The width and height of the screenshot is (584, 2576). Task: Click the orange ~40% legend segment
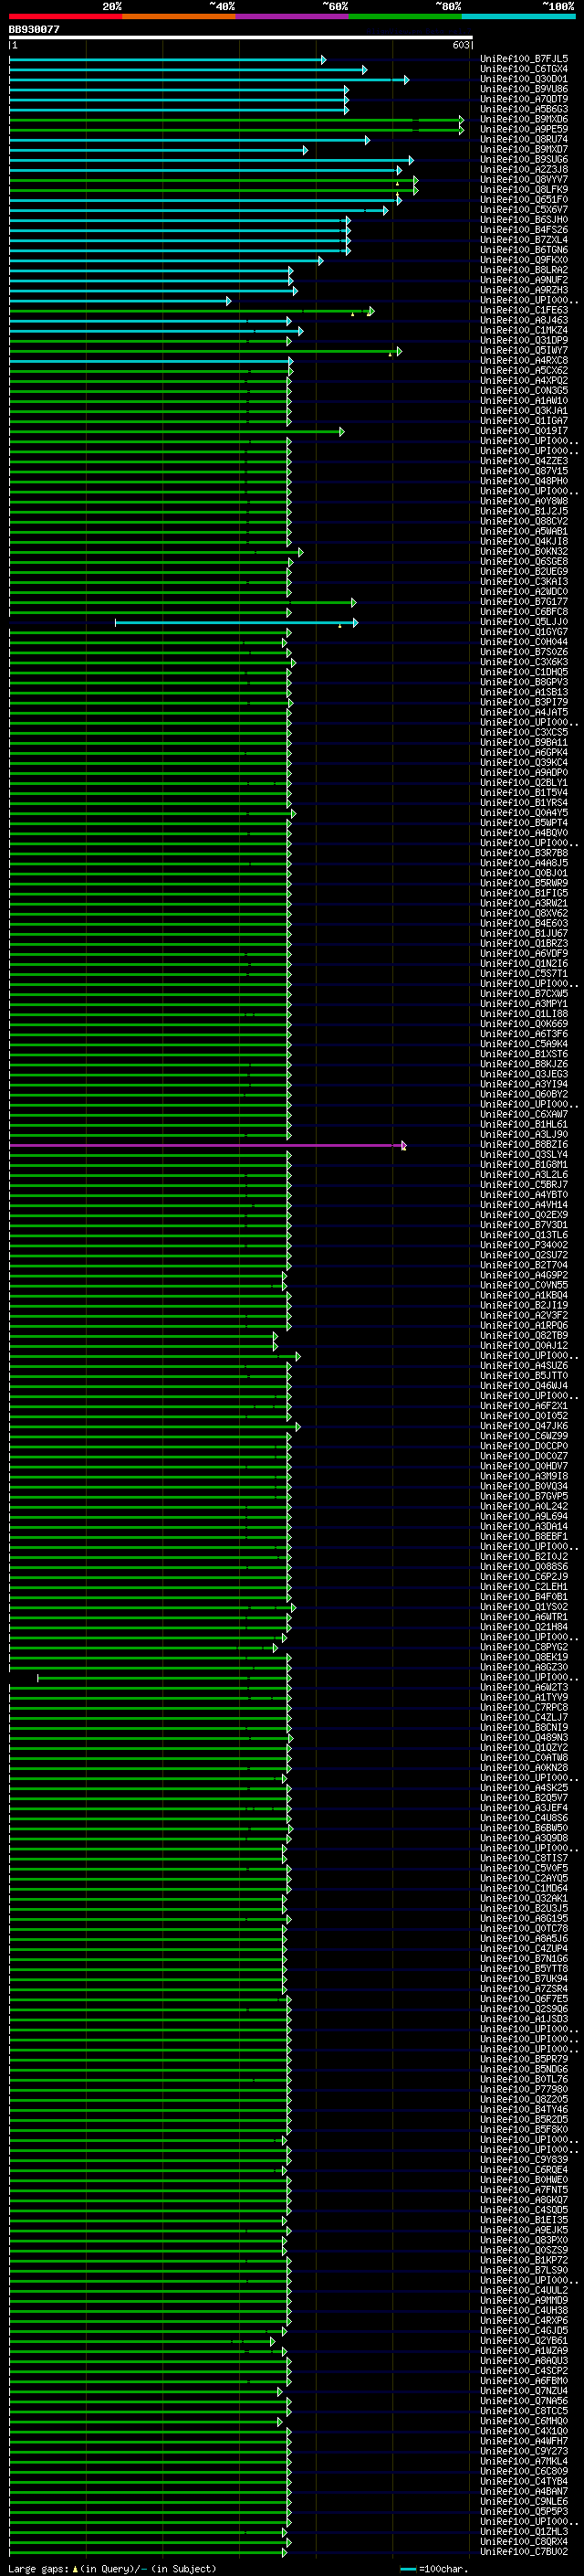(x=180, y=16)
